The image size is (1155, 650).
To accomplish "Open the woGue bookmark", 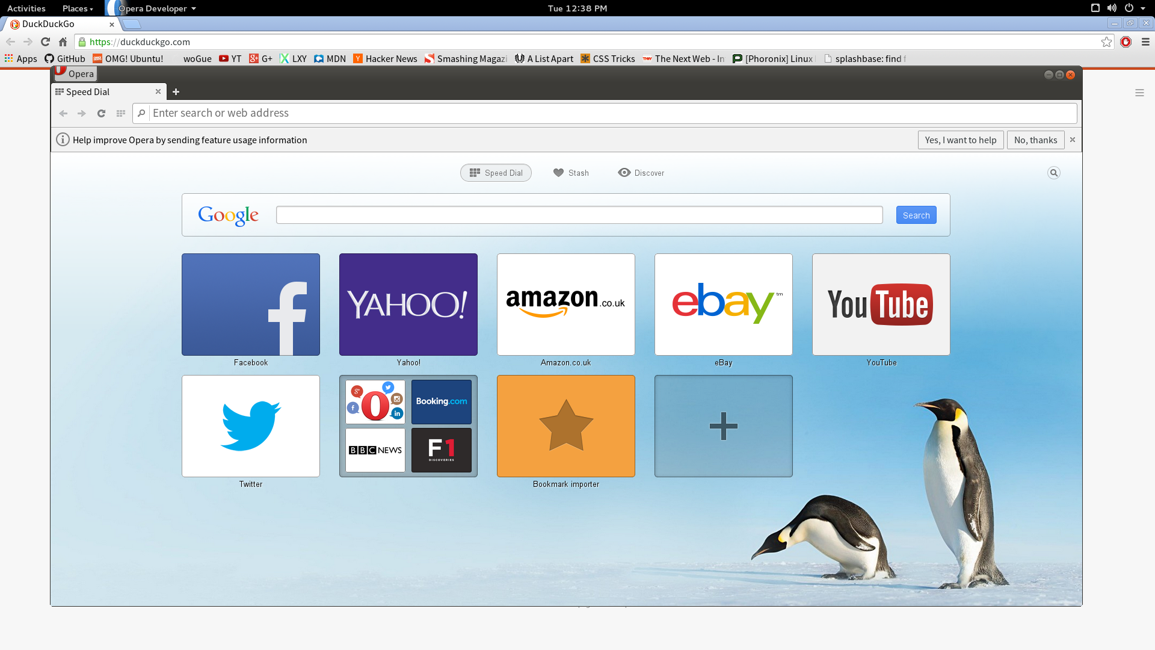I will coord(197,58).
